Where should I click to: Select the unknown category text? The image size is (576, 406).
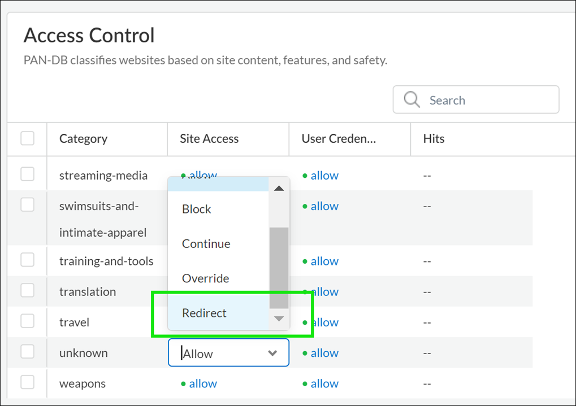[x=84, y=353]
